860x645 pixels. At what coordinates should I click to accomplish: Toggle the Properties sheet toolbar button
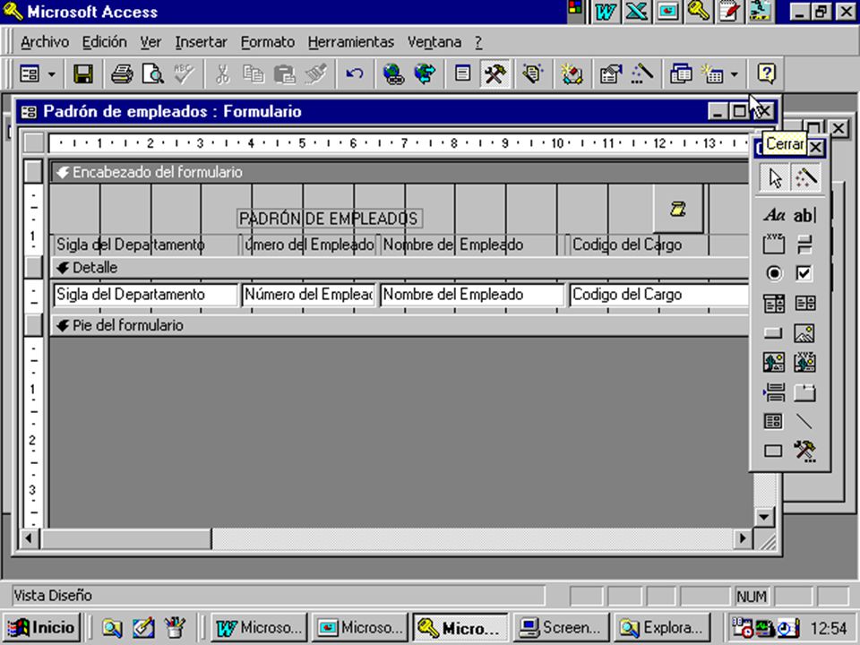(x=610, y=73)
